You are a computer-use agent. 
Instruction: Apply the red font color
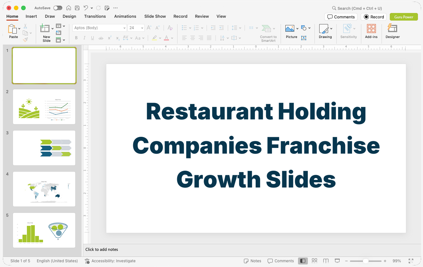tap(166, 38)
